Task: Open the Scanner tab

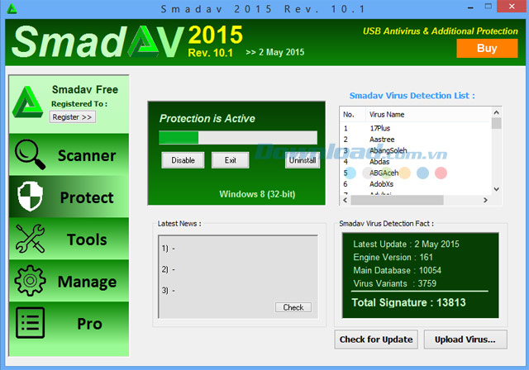Action: pos(69,154)
